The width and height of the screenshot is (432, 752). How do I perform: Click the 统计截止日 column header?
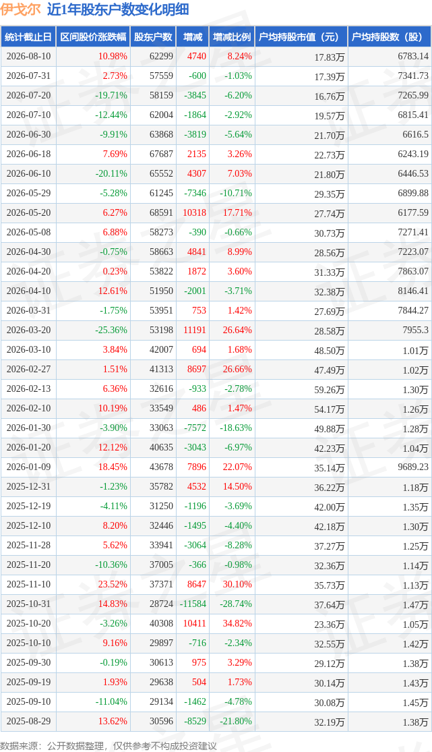click(x=28, y=37)
